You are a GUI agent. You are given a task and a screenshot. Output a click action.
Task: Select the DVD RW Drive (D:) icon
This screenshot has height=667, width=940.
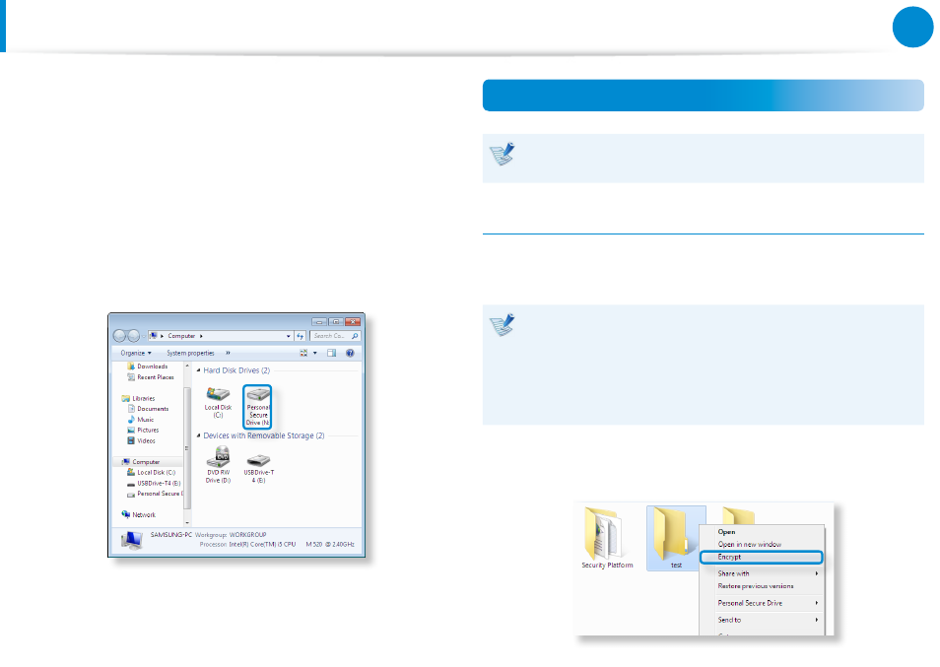(218, 464)
